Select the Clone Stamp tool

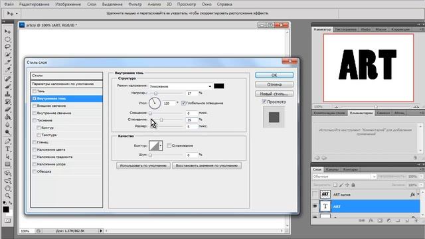(x=7, y=94)
